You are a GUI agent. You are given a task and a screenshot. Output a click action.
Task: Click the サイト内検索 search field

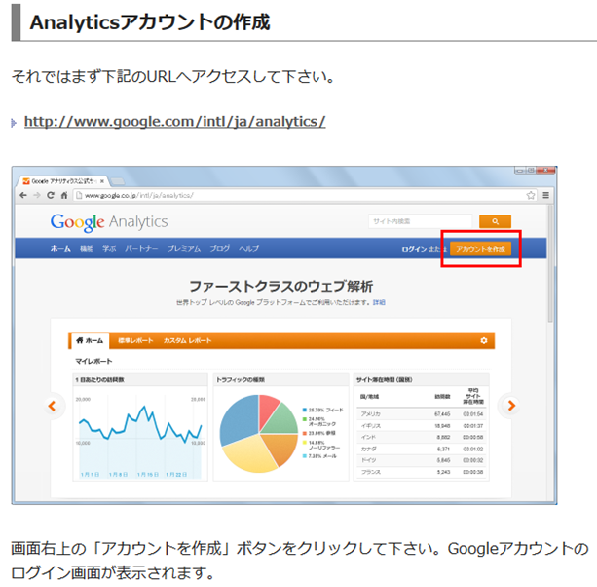click(421, 221)
